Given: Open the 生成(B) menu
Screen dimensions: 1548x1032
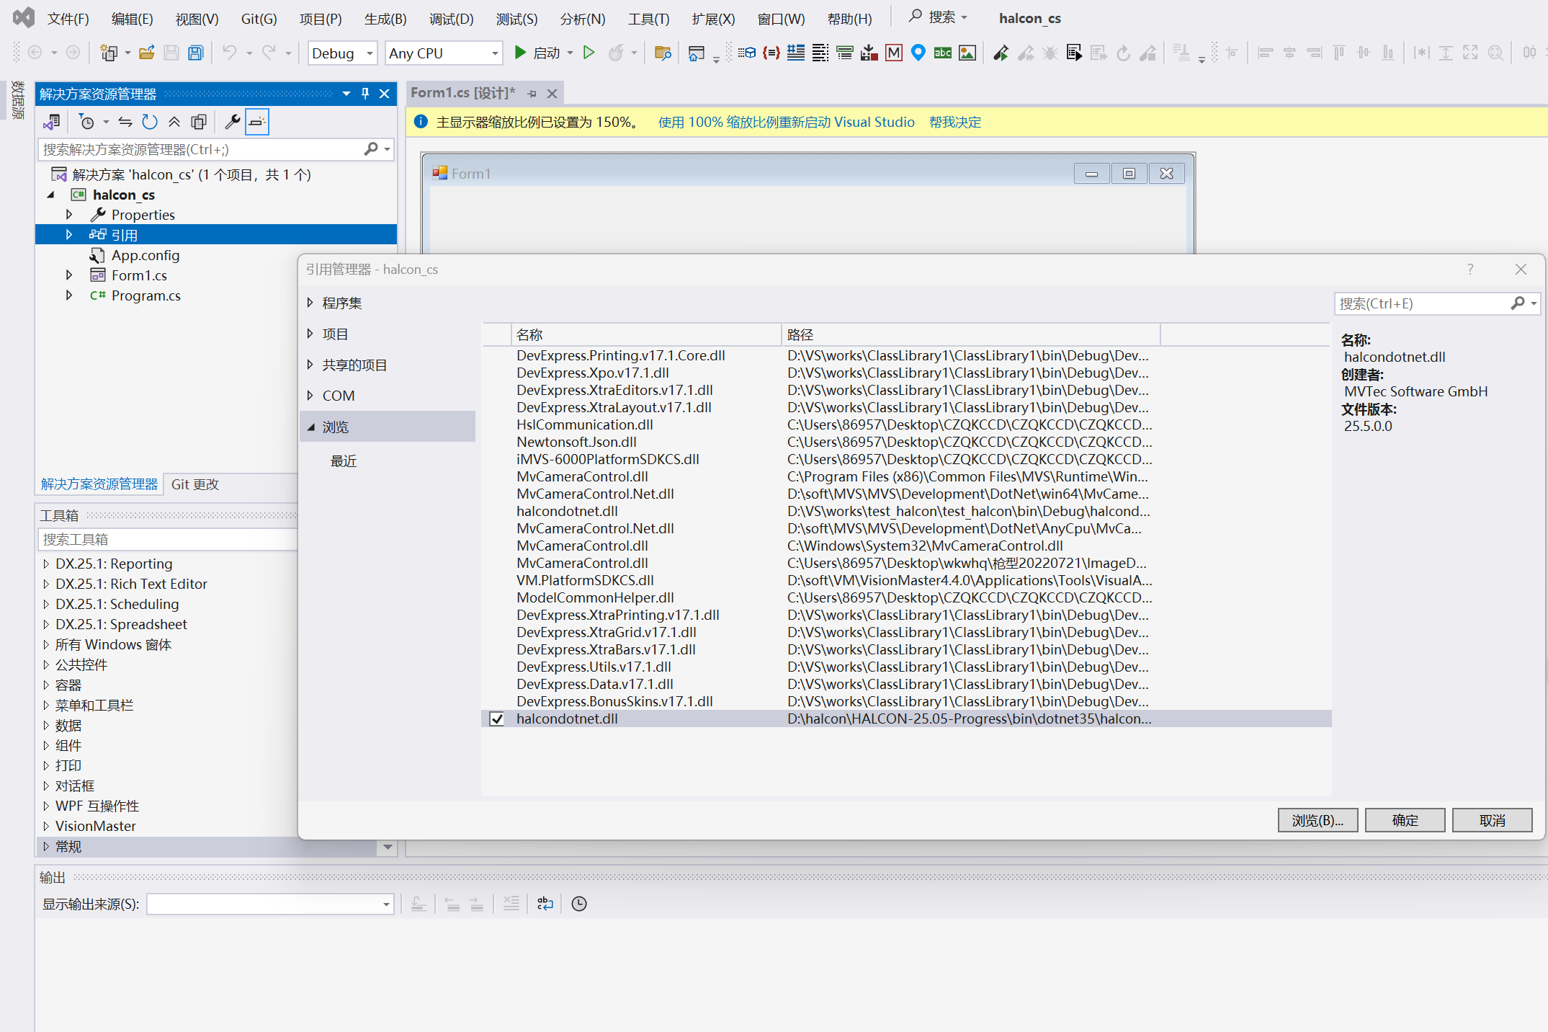Looking at the screenshot, I should click(385, 19).
